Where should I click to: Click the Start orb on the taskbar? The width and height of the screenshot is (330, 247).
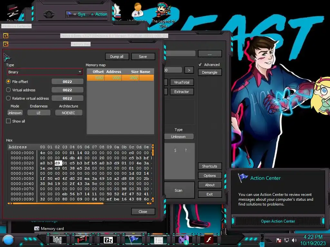(8, 240)
